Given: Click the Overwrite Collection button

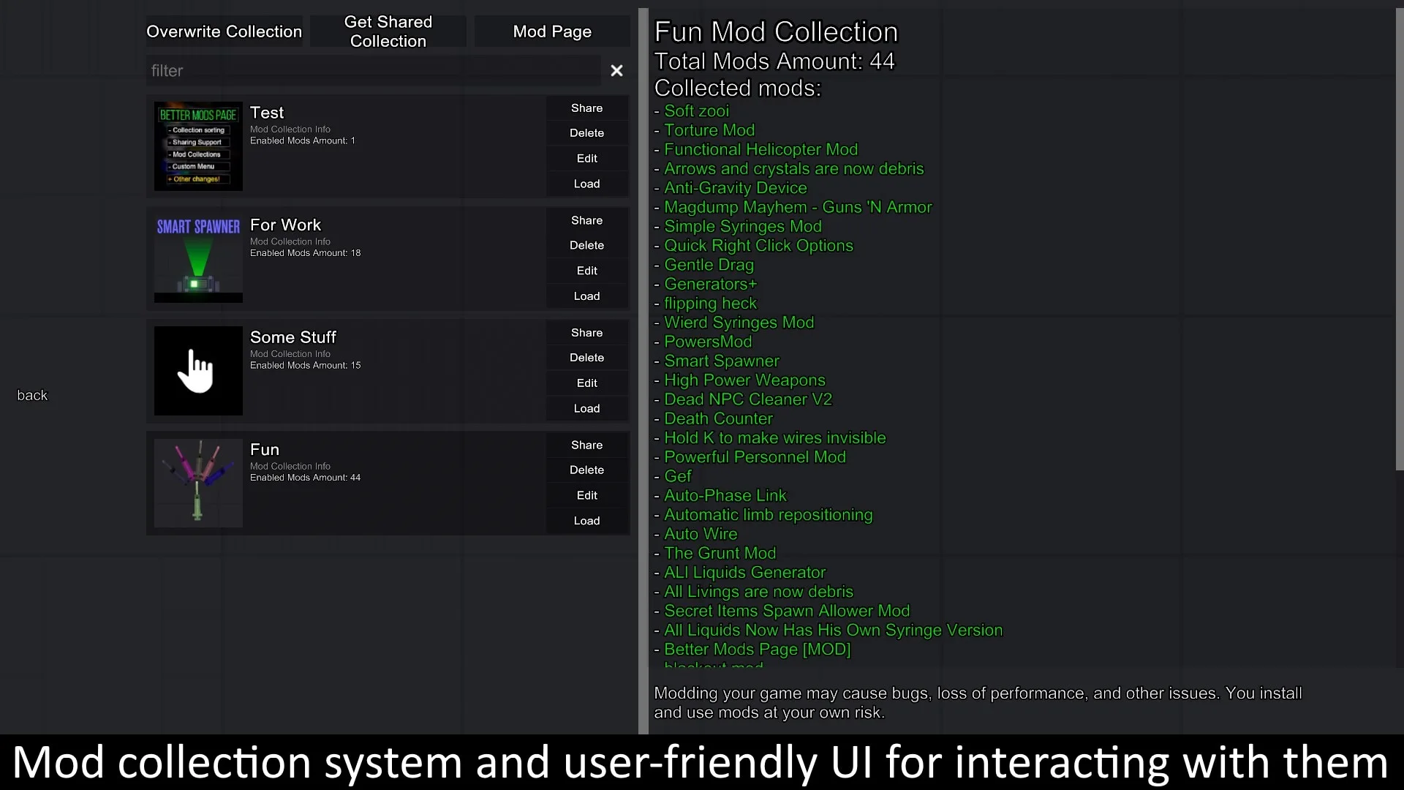Looking at the screenshot, I should [x=224, y=31].
